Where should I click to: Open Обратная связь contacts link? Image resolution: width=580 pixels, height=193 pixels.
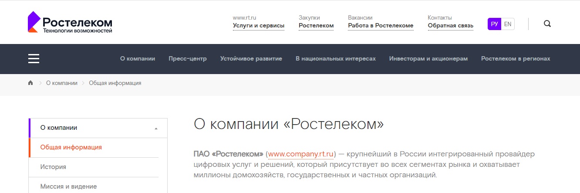coord(451,26)
